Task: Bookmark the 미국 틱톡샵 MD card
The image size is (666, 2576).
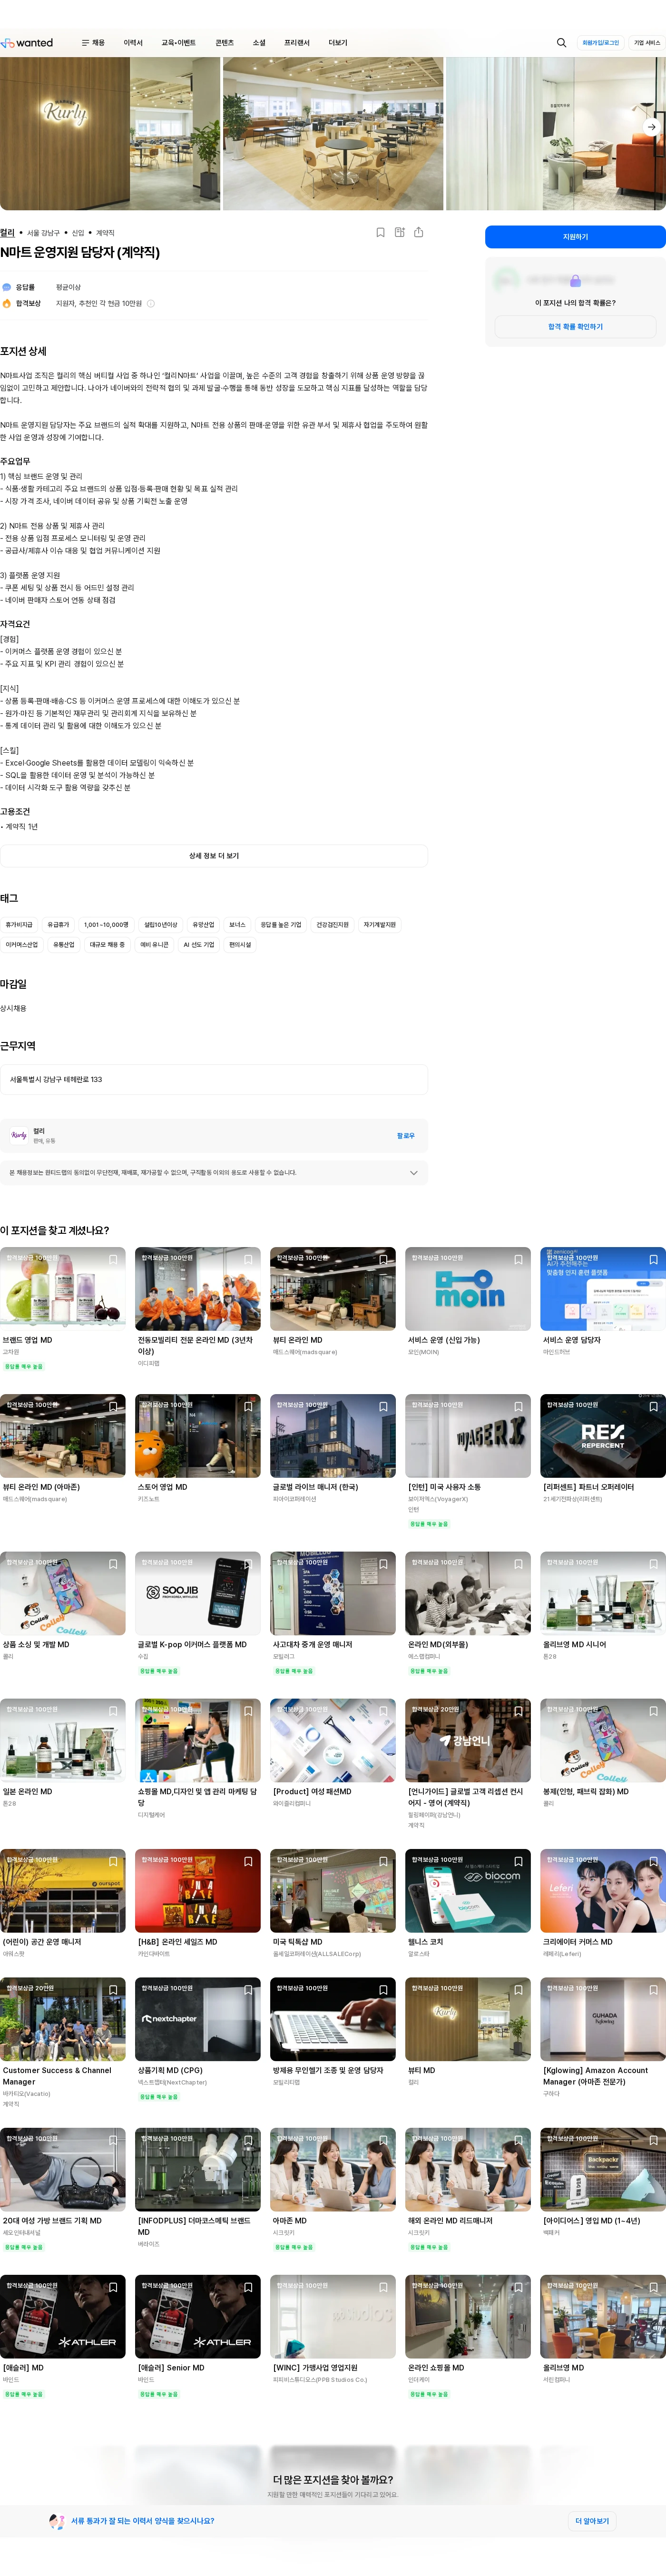Action: [x=383, y=1862]
